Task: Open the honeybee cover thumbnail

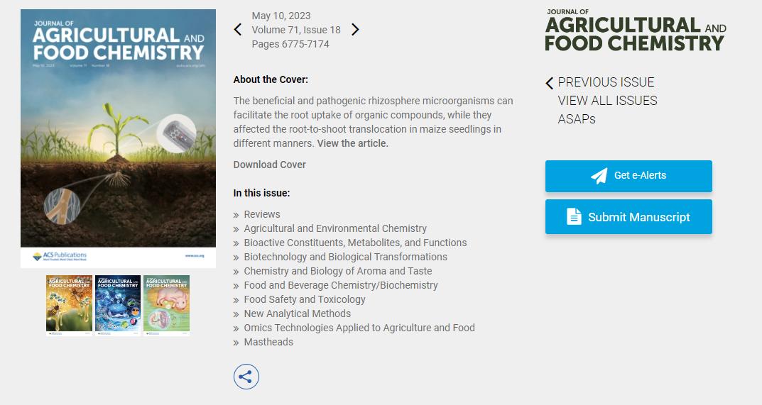Action: [x=69, y=306]
